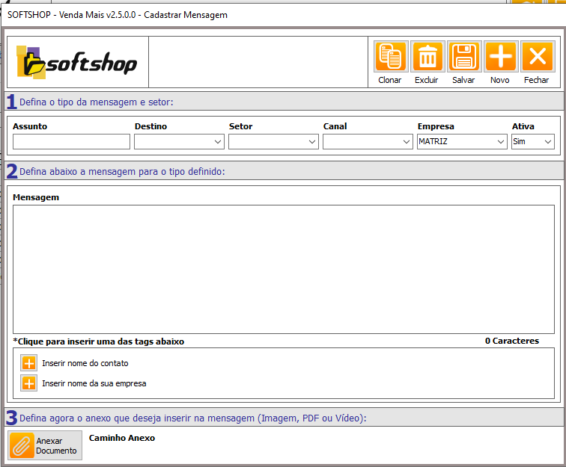Open the Destino dropdown
566x467 pixels.
[x=179, y=141]
